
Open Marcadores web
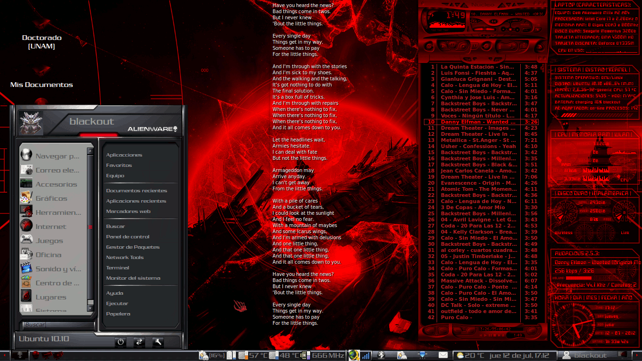coord(128,212)
